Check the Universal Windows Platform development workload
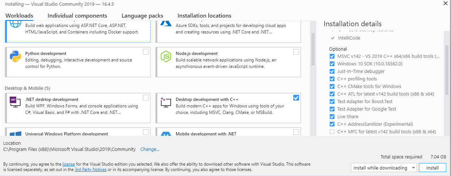This screenshot has width=451, height=176. point(146,132)
